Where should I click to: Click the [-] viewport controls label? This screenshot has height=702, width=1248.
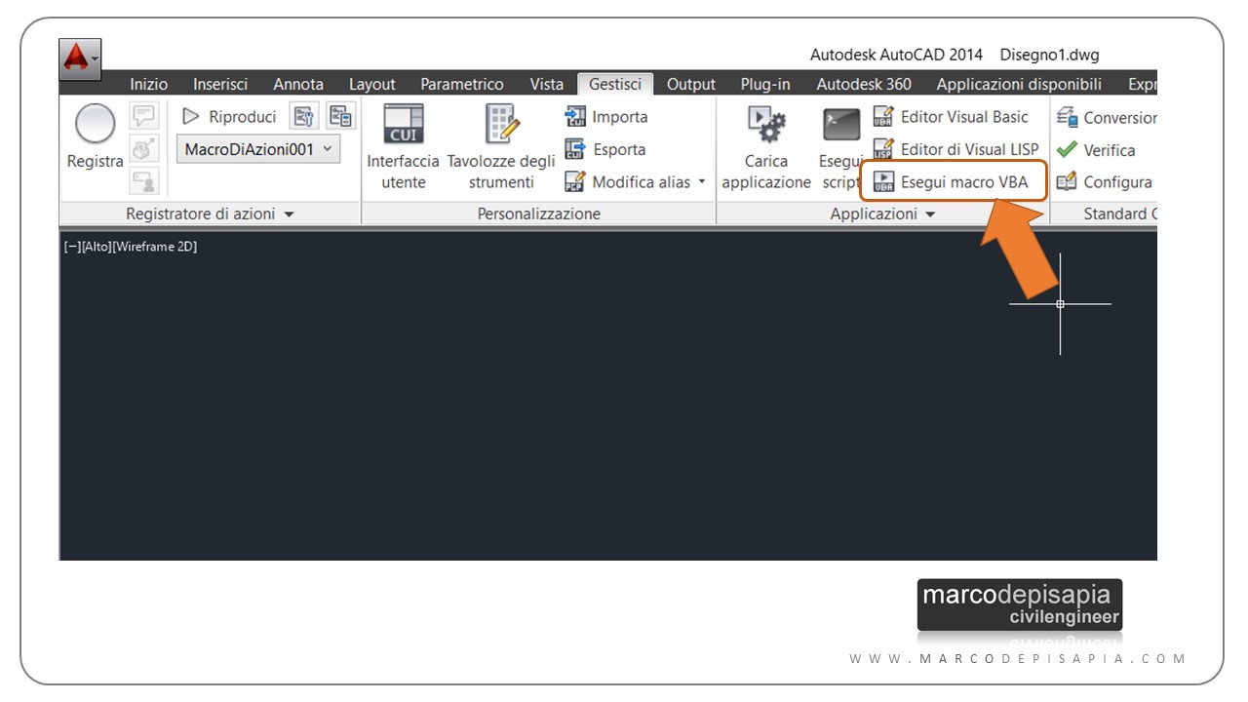pyautogui.click(x=72, y=247)
